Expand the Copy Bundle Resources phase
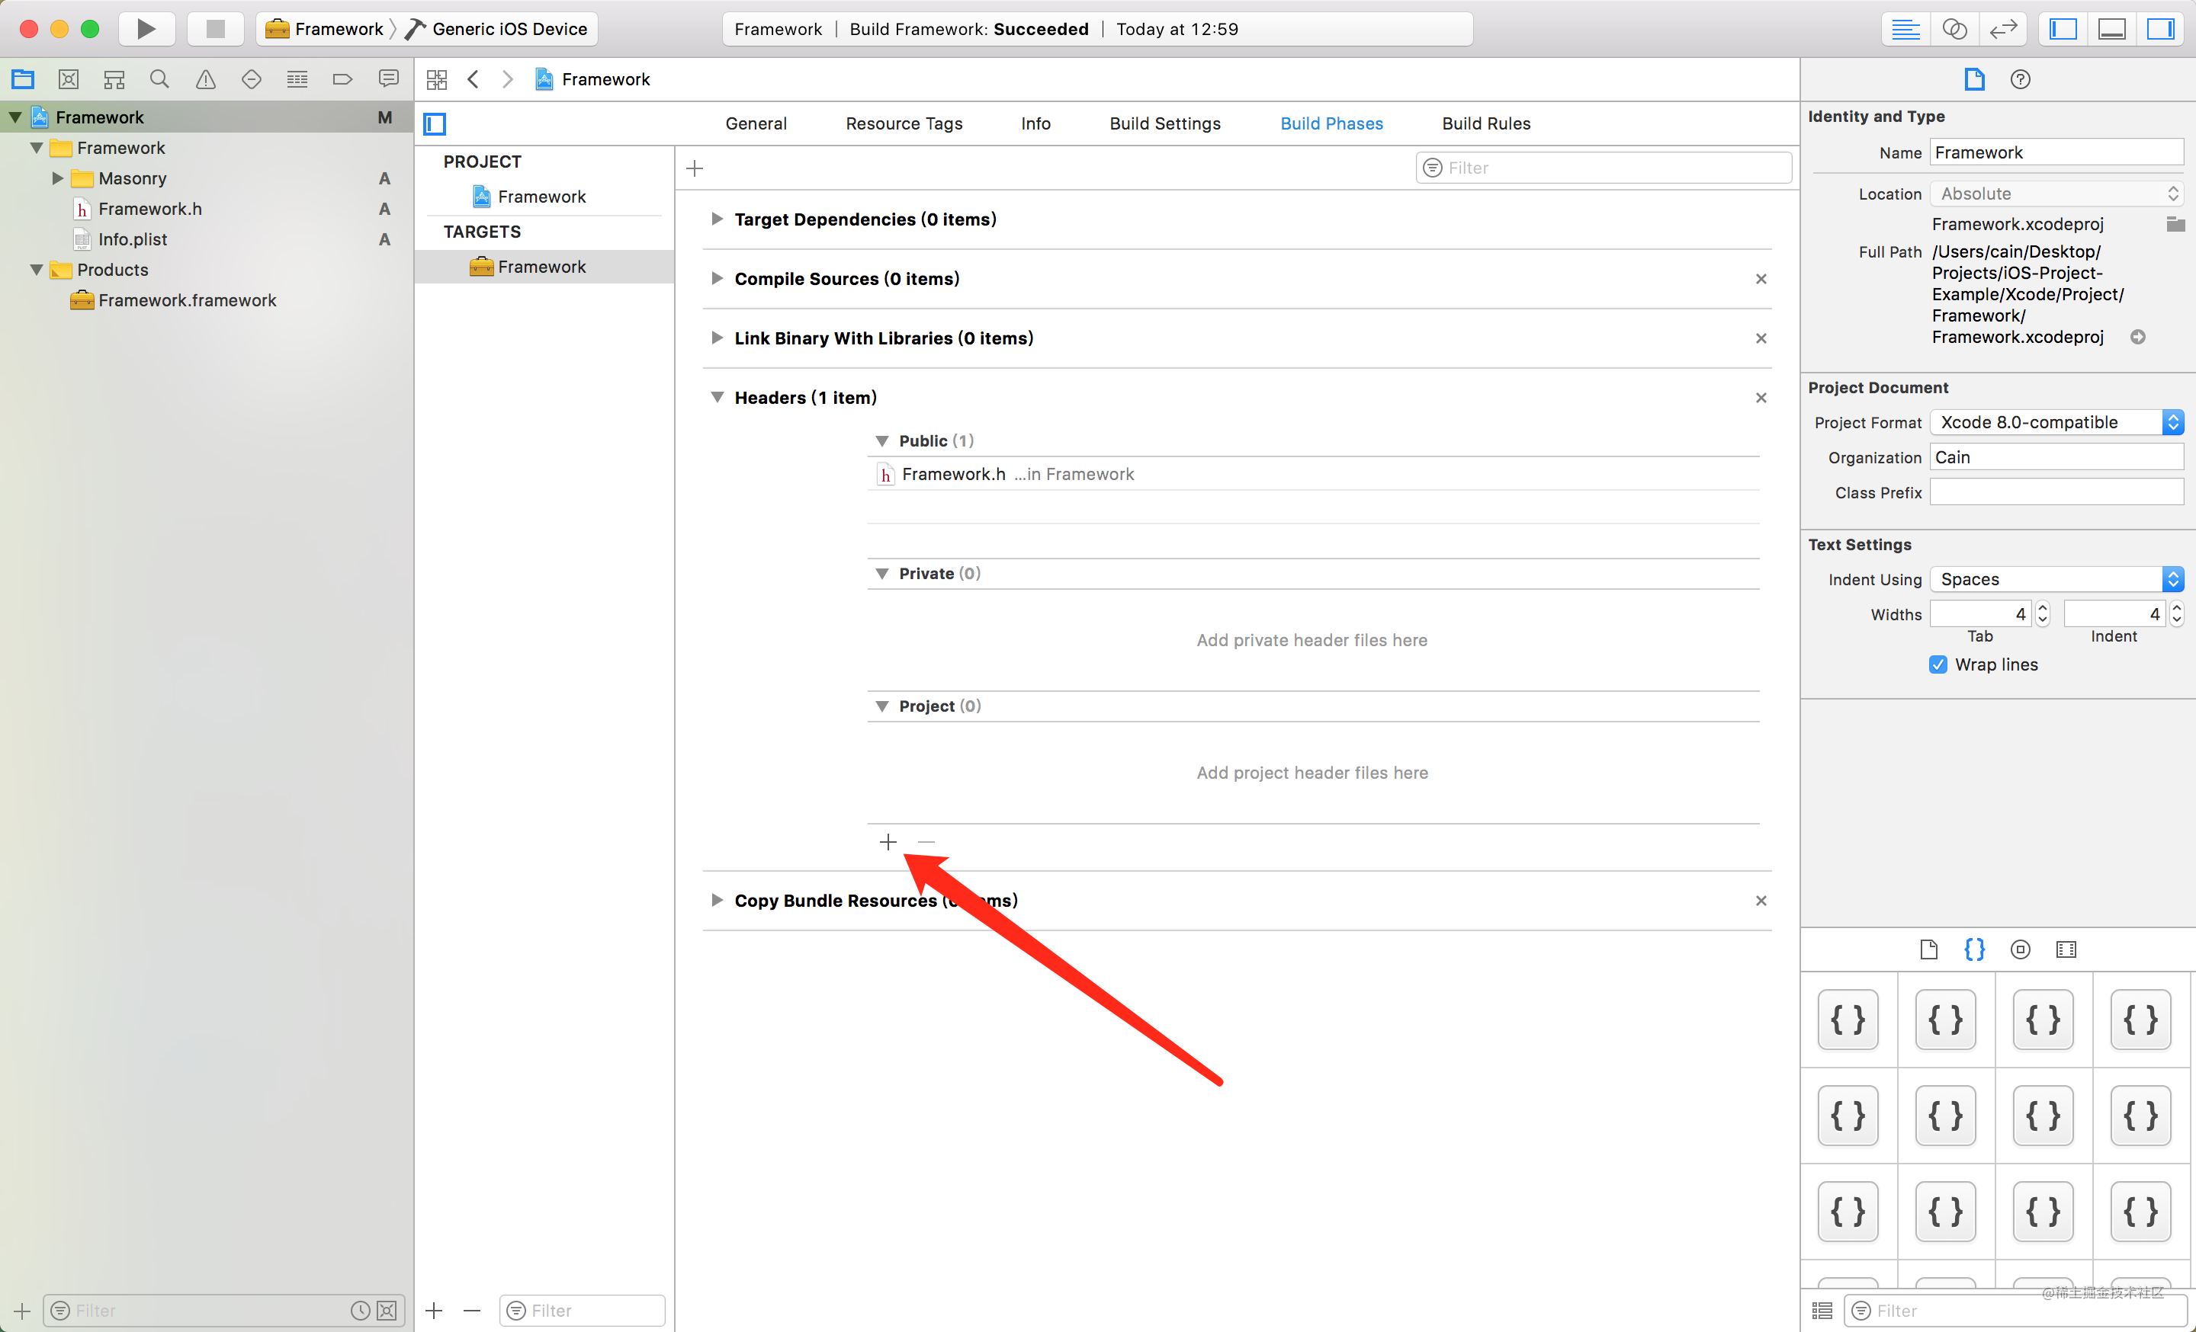Viewport: 2196px width, 1332px height. click(715, 901)
